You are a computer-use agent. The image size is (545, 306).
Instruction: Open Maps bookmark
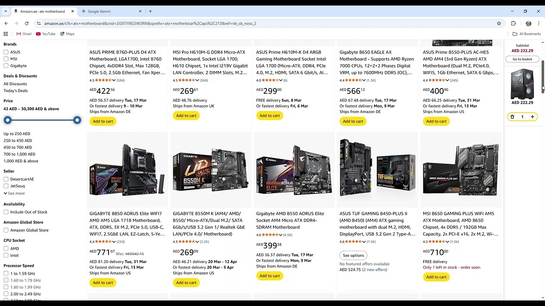pos(67,34)
